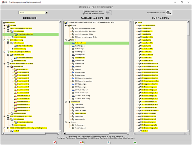Select 12: Lastkollektiv 12
This screenshot has width=192, height=145.
(23, 102)
